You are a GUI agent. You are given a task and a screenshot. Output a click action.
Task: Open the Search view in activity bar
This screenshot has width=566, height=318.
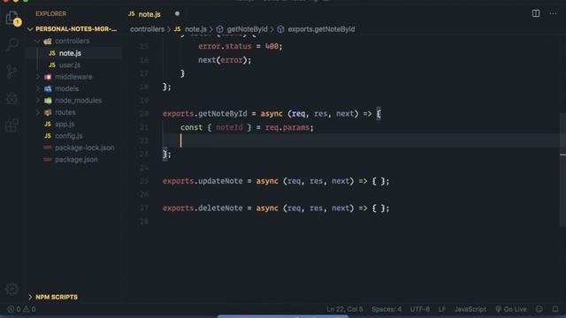click(x=11, y=44)
